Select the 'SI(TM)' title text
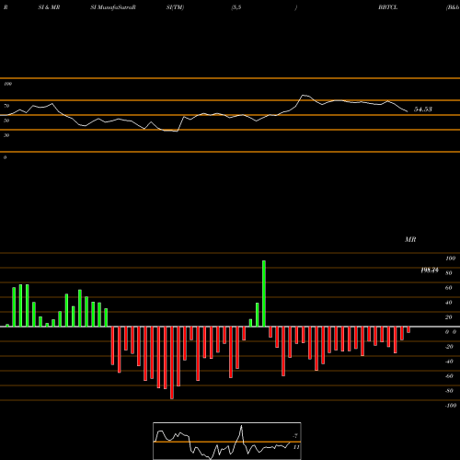460x460 pixels. [x=175, y=7]
